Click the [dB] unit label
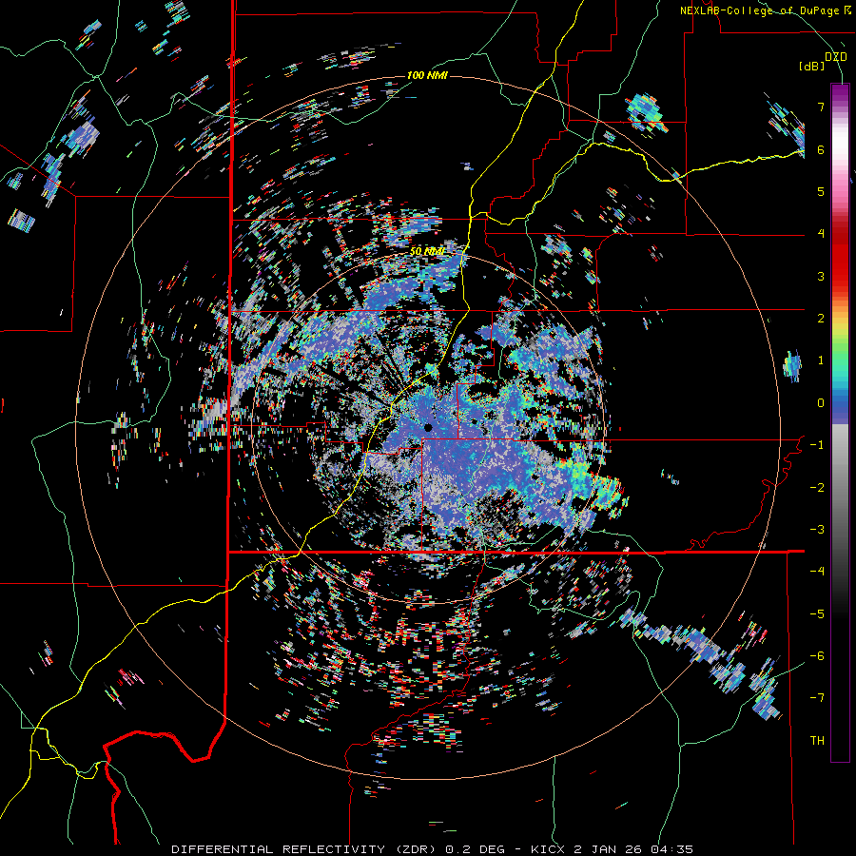 [x=812, y=66]
